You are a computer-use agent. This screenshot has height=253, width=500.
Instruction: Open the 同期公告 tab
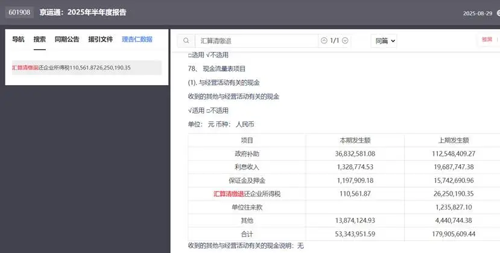pyautogui.click(x=67, y=39)
